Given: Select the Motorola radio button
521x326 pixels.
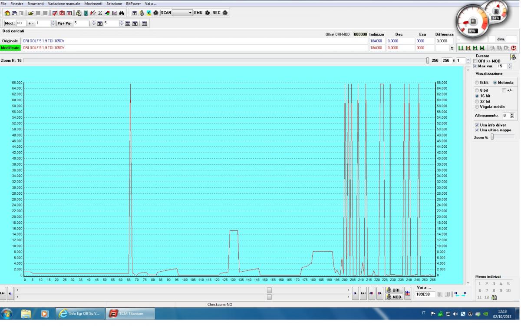Looking at the screenshot, I should 495,83.
